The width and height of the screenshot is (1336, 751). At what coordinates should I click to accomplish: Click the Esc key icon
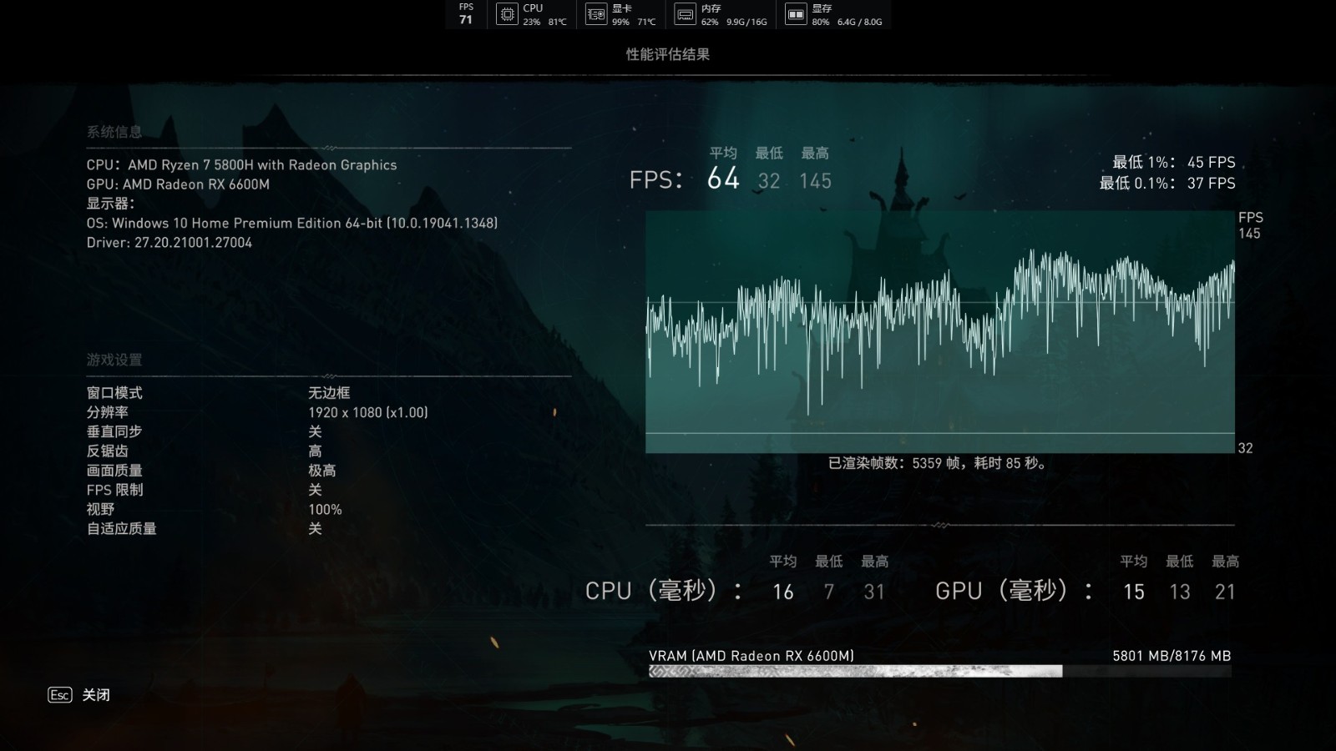coord(60,694)
